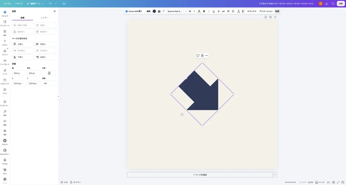Click the ページを追加 add page button
The height and width of the screenshot is (185, 346).
tap(200, 175)
